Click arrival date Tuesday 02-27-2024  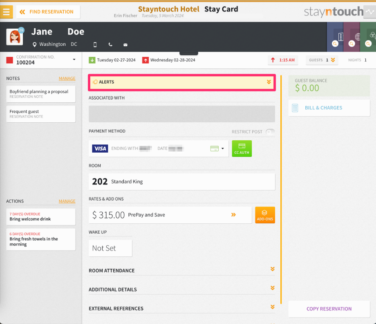click(x=116, y=60)
